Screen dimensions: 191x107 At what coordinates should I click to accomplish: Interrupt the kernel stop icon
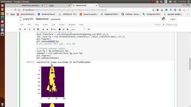coord(60,29)
